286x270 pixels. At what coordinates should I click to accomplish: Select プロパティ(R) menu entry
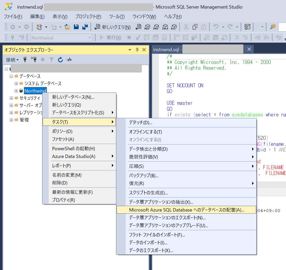click(79, 200)
